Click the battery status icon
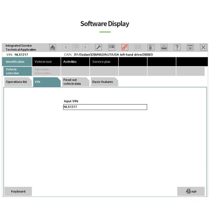Screen dimensions: 210x210 click(151, 47)
